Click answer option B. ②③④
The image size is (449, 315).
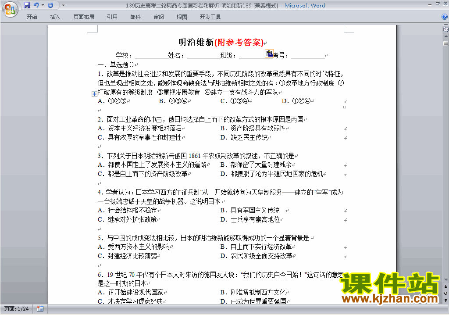pos(173,101)
